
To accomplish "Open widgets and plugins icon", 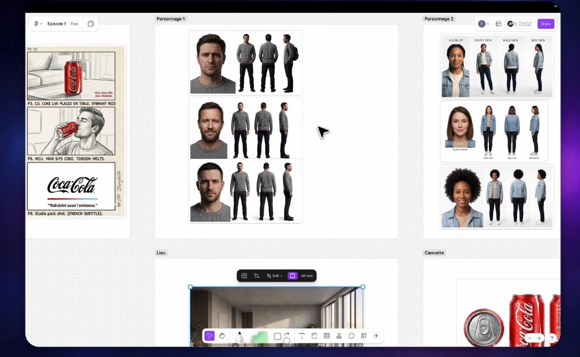I will click(x=364, y=336).
